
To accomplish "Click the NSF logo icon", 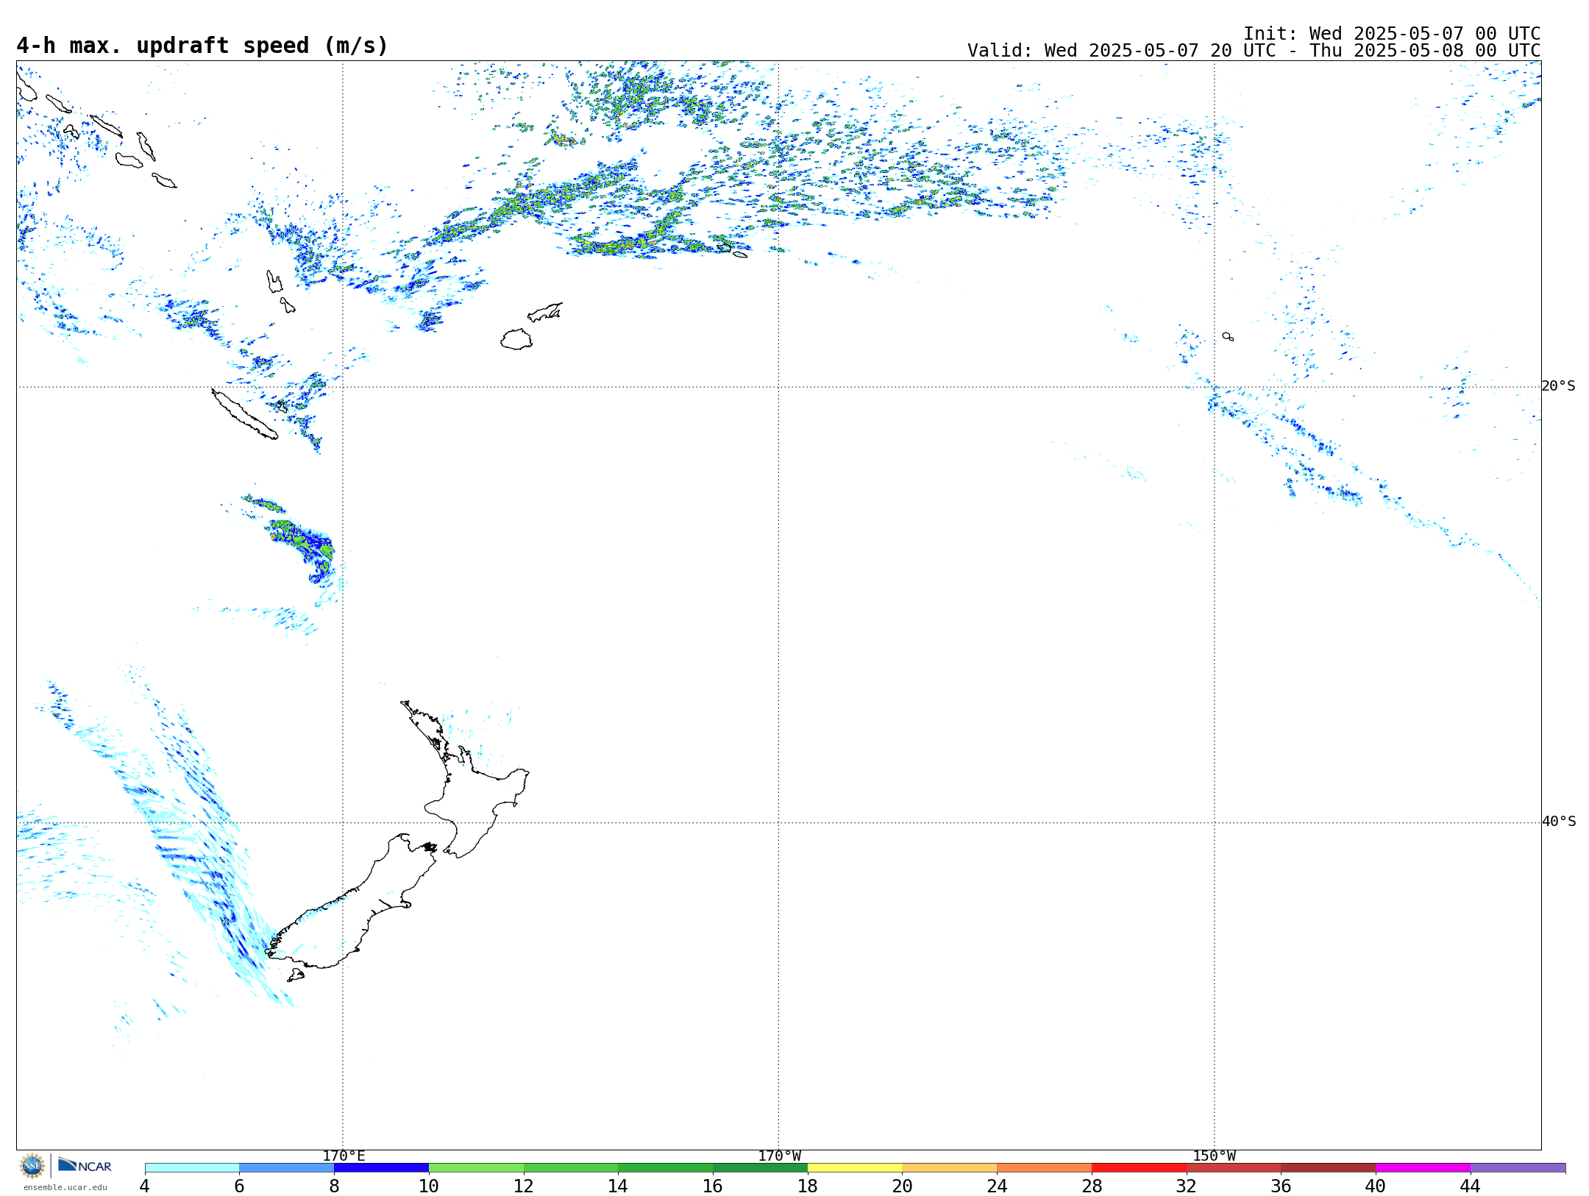I will pyautogui.click(x=32, y=1166).
